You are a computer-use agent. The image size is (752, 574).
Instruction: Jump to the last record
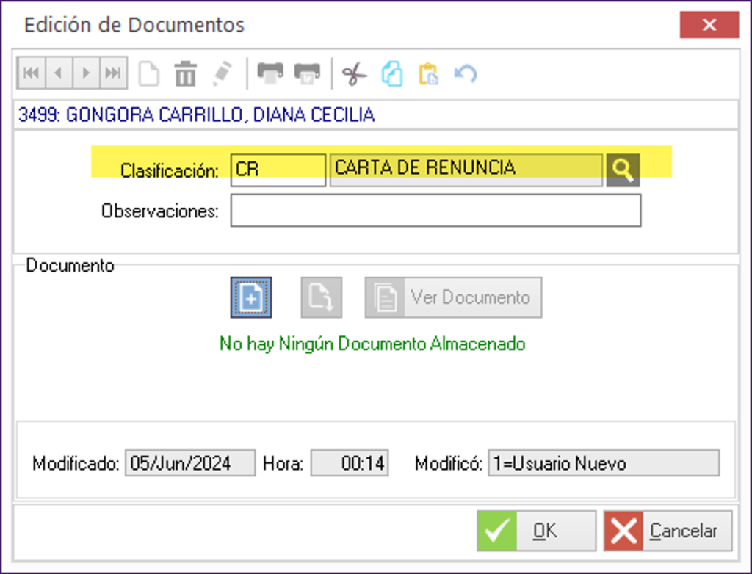112,73
